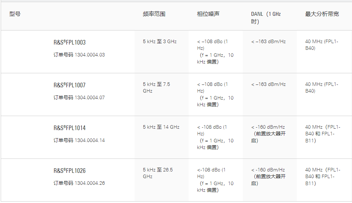
Task: Click the phase noise value for FPL1026
Action: coord(215,180)
